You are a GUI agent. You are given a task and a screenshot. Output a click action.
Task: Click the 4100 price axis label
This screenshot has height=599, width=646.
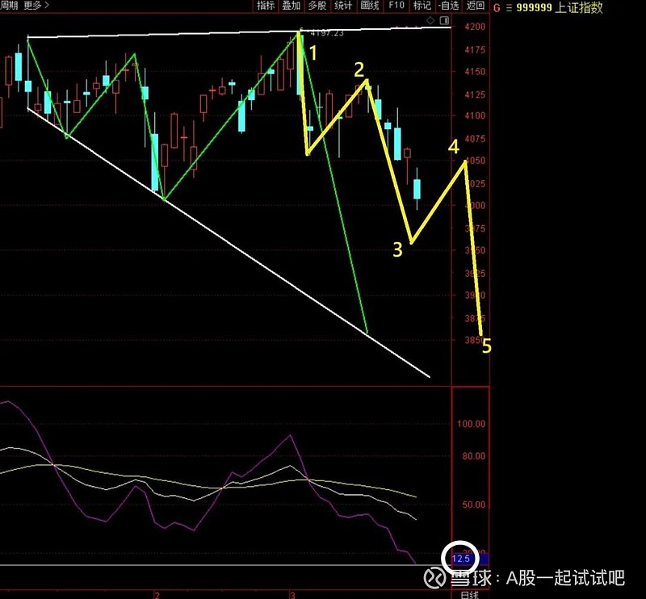click(475, 115)
